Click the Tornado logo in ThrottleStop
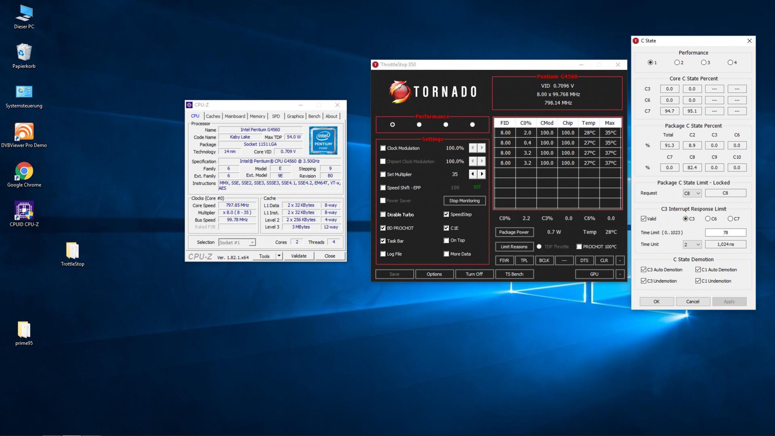The height and width of the screenshot is (436, 775). coord(432,92)
